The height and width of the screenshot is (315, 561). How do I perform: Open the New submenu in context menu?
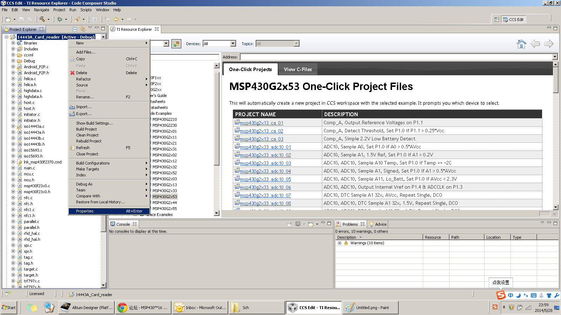(109, 43)
